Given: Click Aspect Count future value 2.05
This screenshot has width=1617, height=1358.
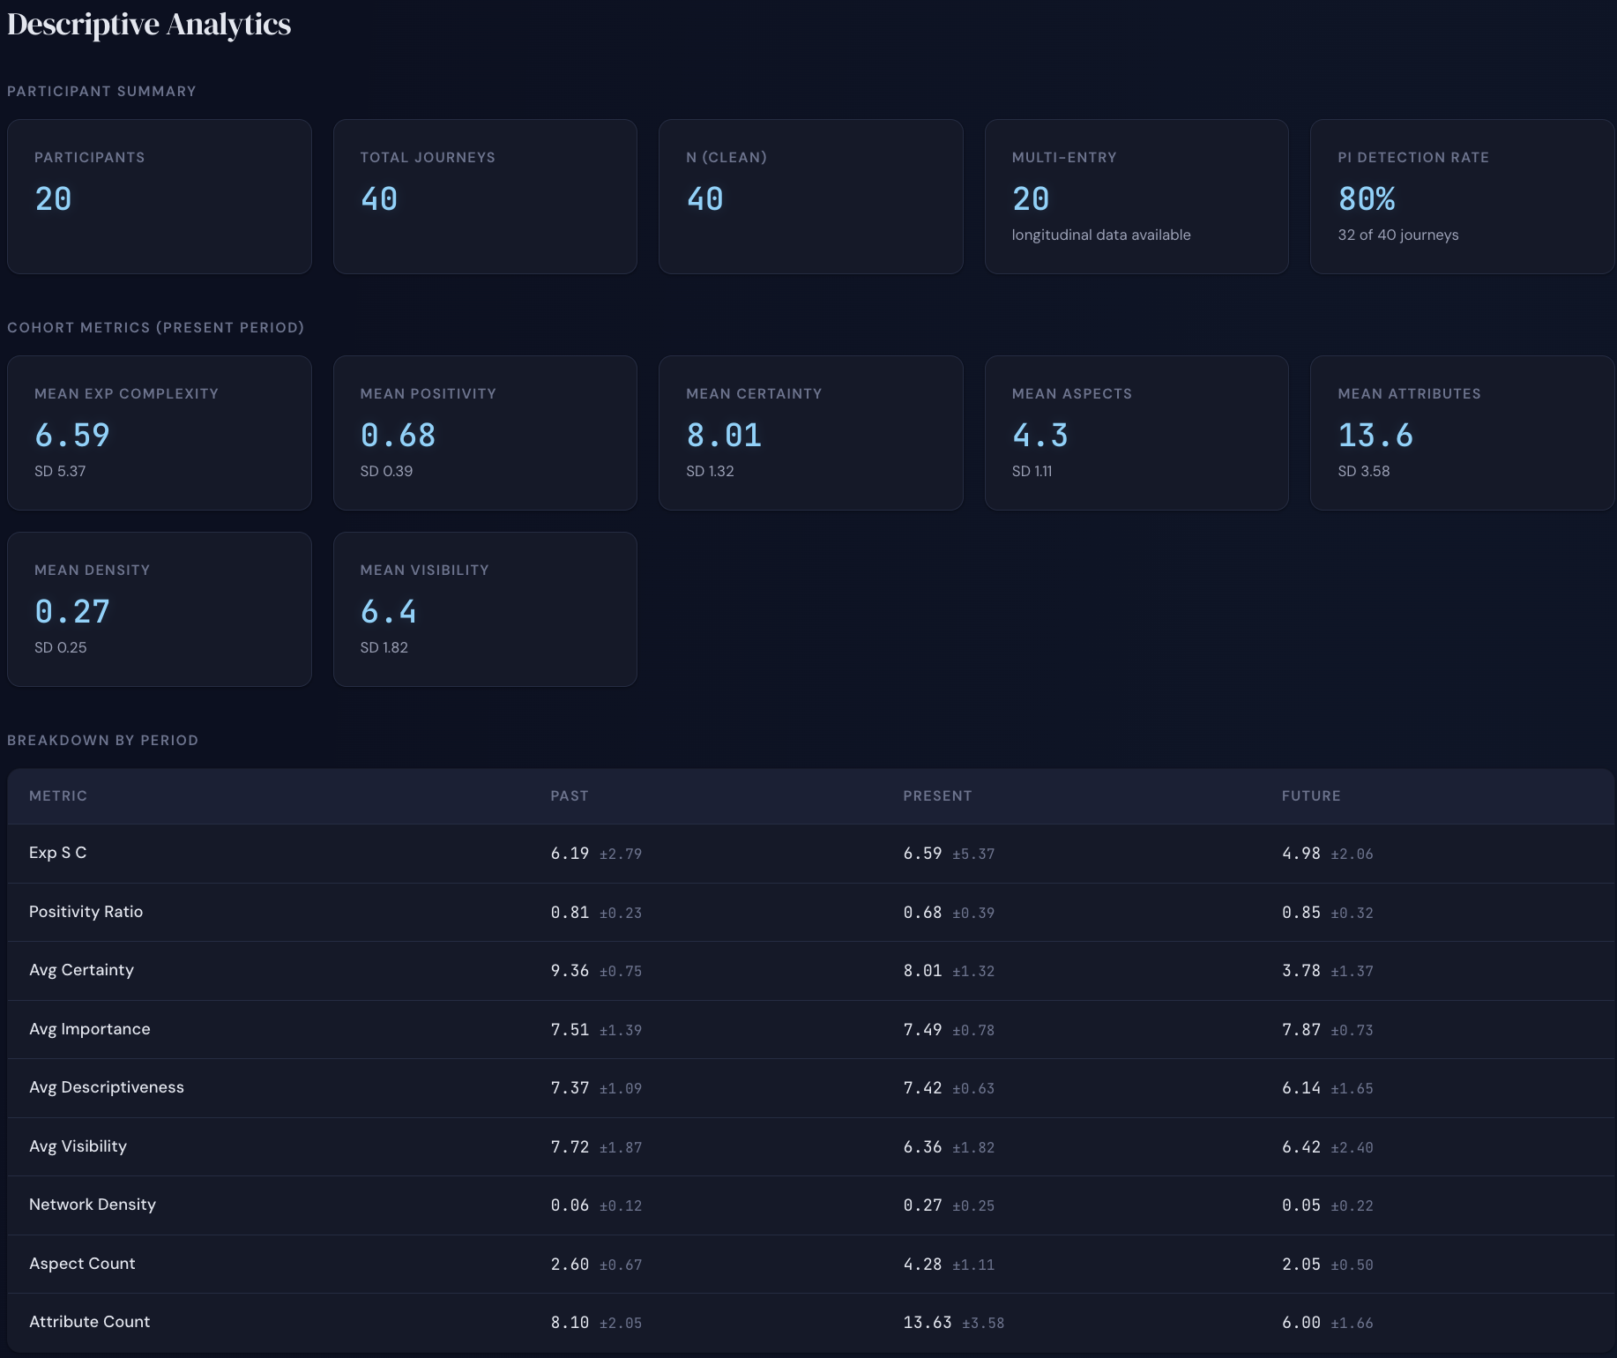Looking at the screenshot, I should tap(1301, 1265).
